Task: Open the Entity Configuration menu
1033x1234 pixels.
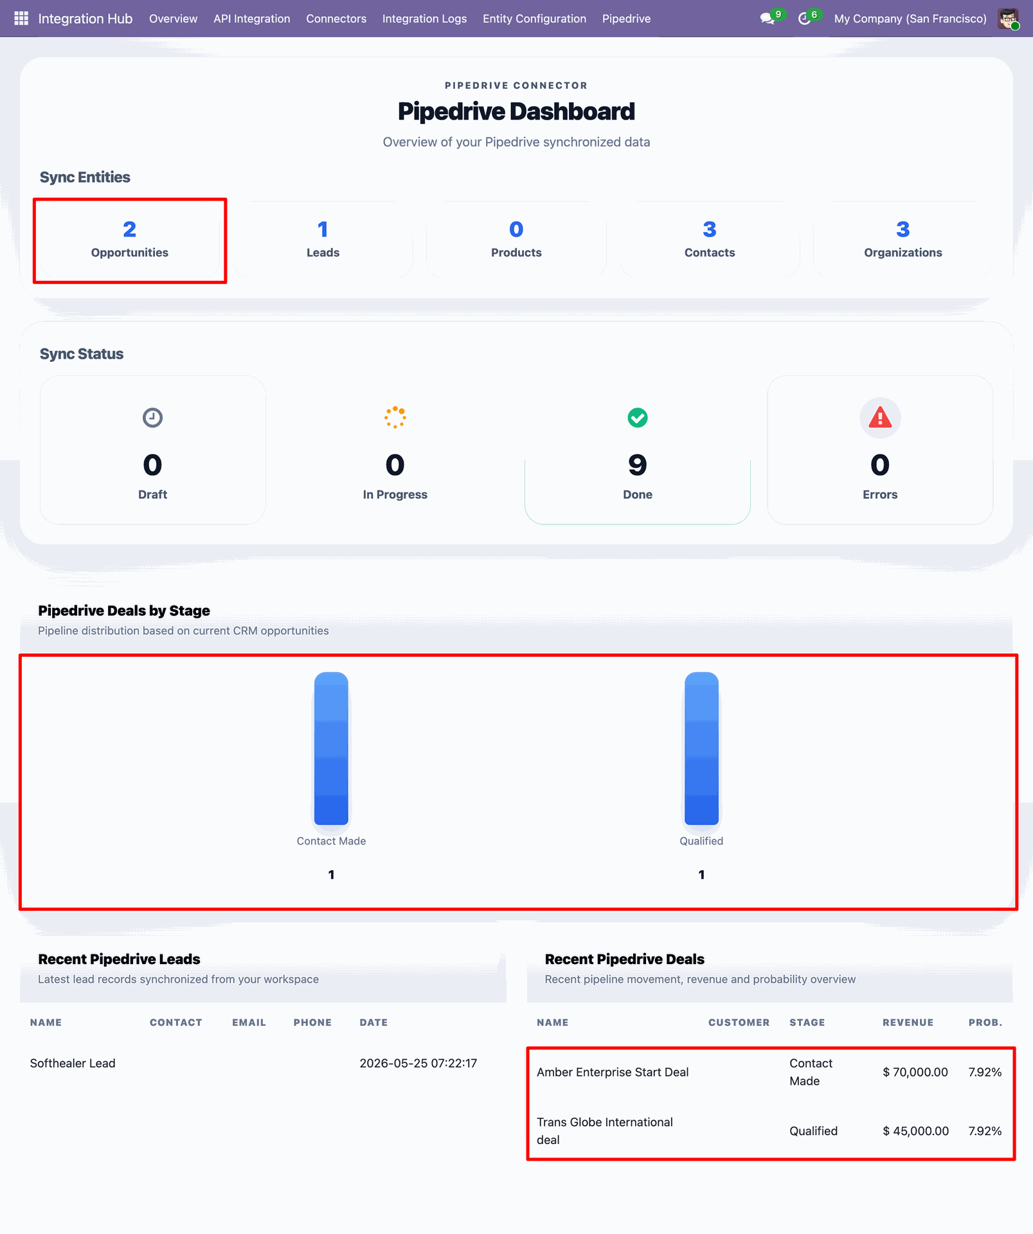Action: coord(535,19)
